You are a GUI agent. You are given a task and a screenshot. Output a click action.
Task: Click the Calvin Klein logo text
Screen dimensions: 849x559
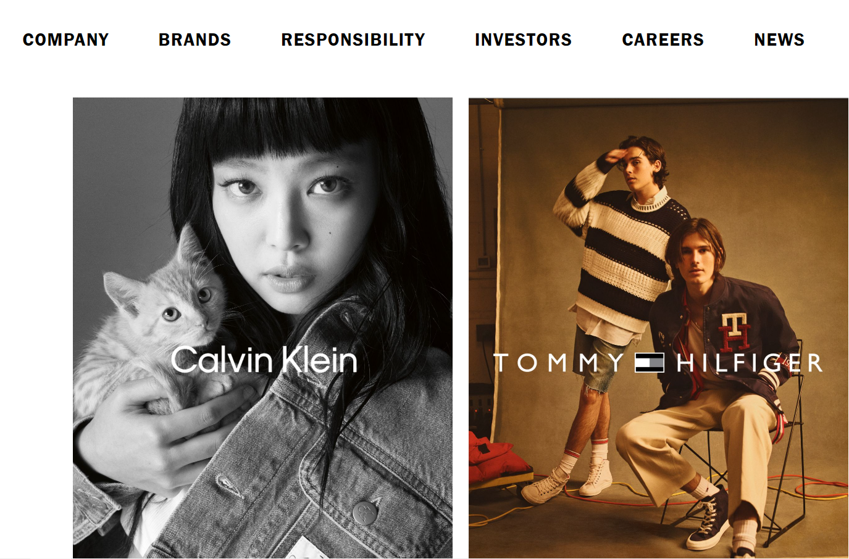(264, 360)
